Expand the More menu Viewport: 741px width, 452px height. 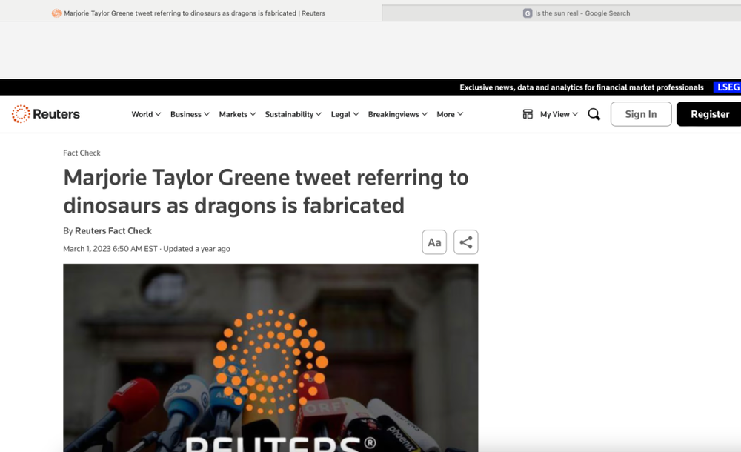(x=450, y=114)
